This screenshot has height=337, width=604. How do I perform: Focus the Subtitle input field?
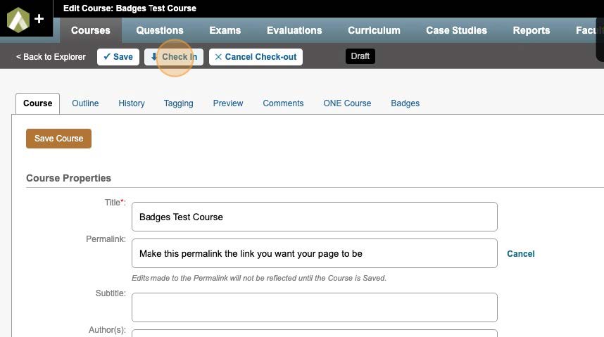[315, 307]
